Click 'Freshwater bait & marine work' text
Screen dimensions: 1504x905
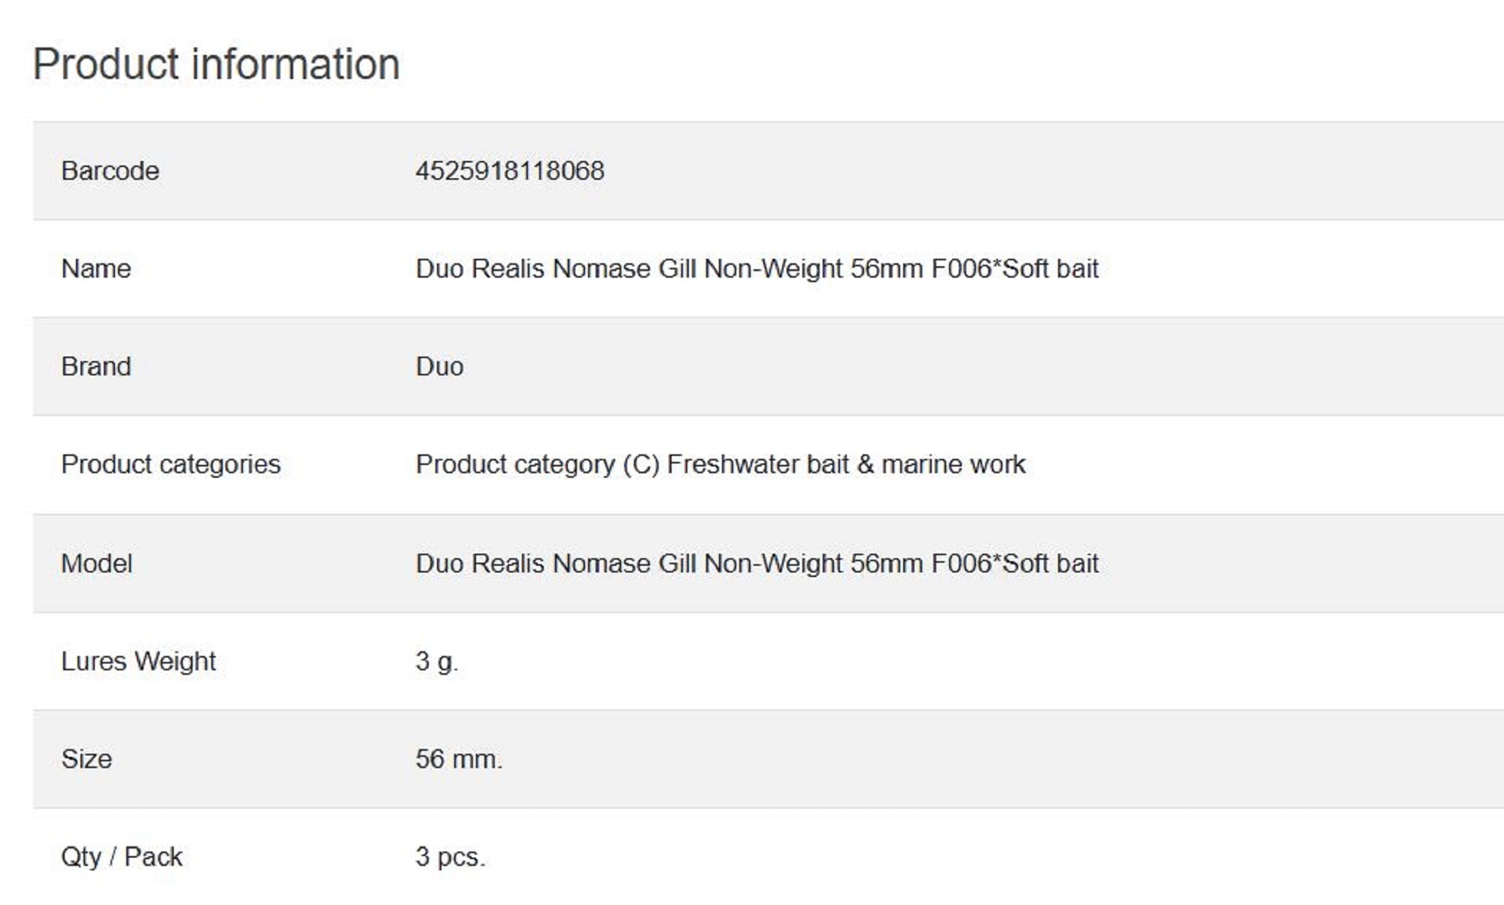click(x=846, y=464)
